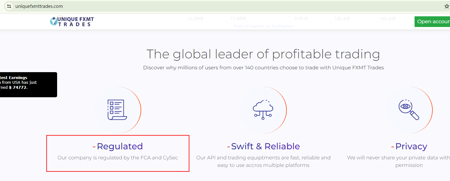Screen dimensions: 450x181
Task: Click the API and trading equipments description
Action: [263, 161]
